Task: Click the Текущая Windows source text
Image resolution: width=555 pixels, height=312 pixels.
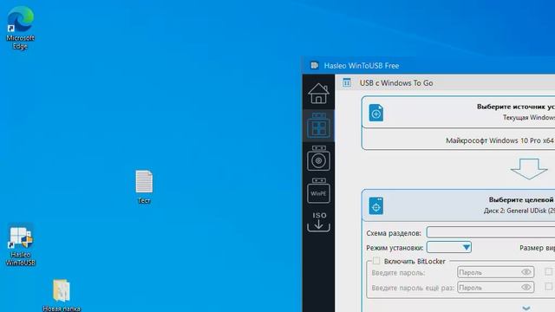Action: [x=529, y=118]
